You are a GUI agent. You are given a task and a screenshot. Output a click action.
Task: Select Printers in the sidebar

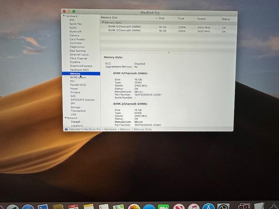click(x=75, y=92)
